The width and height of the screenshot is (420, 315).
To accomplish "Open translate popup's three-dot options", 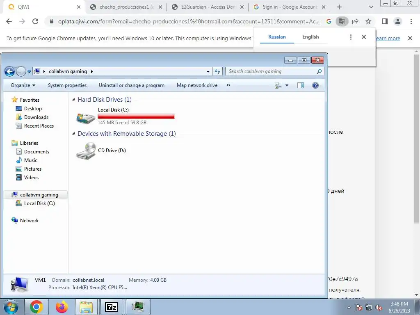I will [x=351, y=37].
